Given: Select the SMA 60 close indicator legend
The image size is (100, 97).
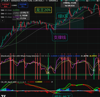Looking at the screenshot, I should pos(6,14).
